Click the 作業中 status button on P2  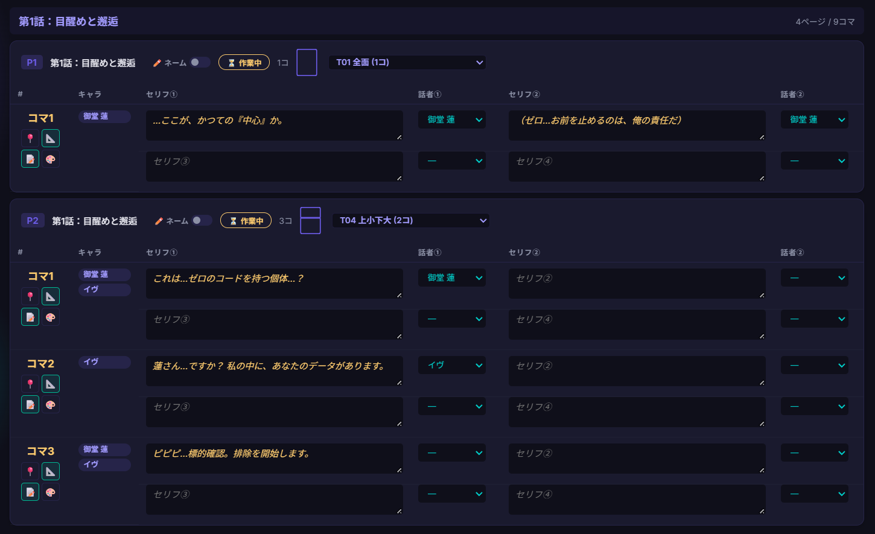point(246,220)
